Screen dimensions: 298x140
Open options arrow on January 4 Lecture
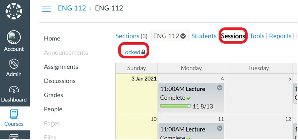pyautogui.click(x=220, y=88)
